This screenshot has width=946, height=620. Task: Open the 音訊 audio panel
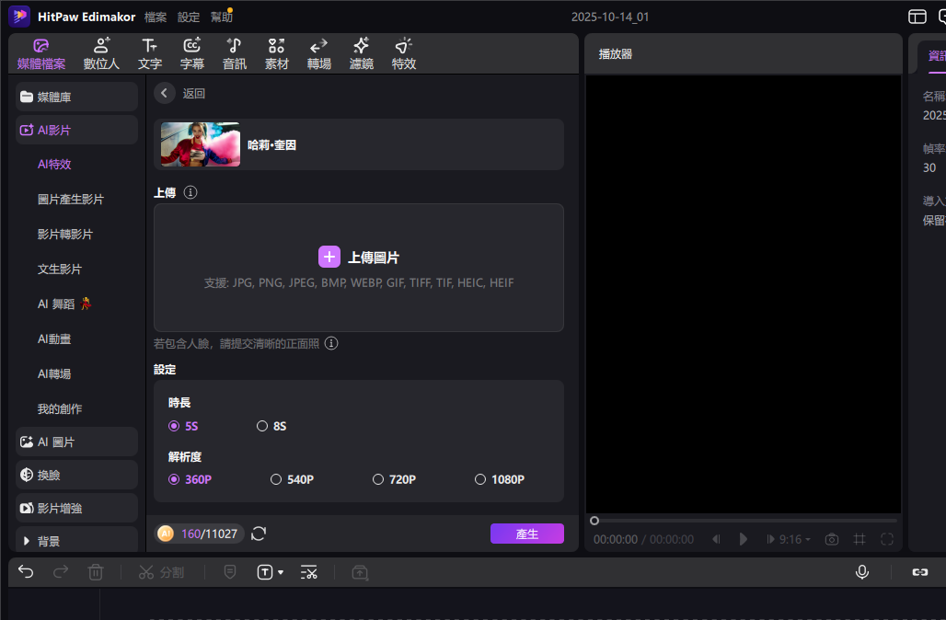click(234, 53)
